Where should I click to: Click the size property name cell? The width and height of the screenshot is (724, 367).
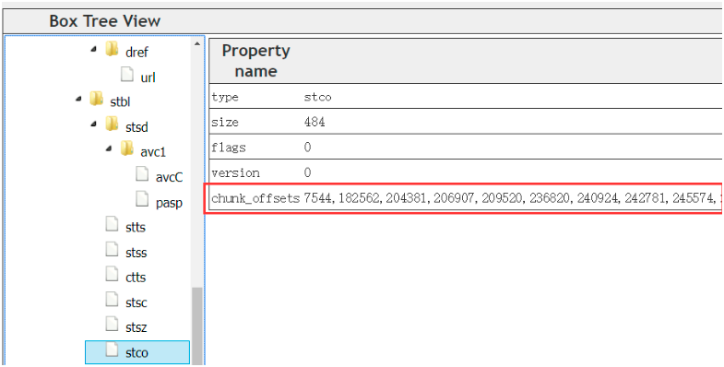225,123
